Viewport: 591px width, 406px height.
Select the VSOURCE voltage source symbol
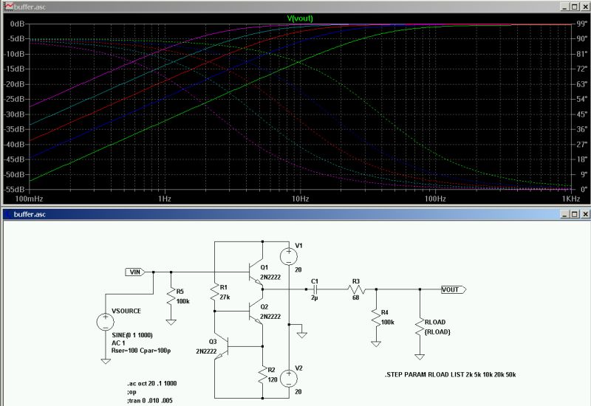point(106,322)
